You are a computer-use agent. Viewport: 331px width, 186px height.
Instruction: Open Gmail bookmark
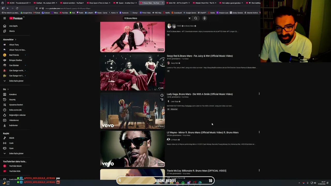37,13
